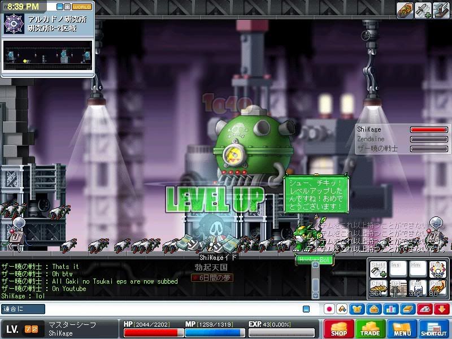Click the empty Hm quickslot

(418, 270)
